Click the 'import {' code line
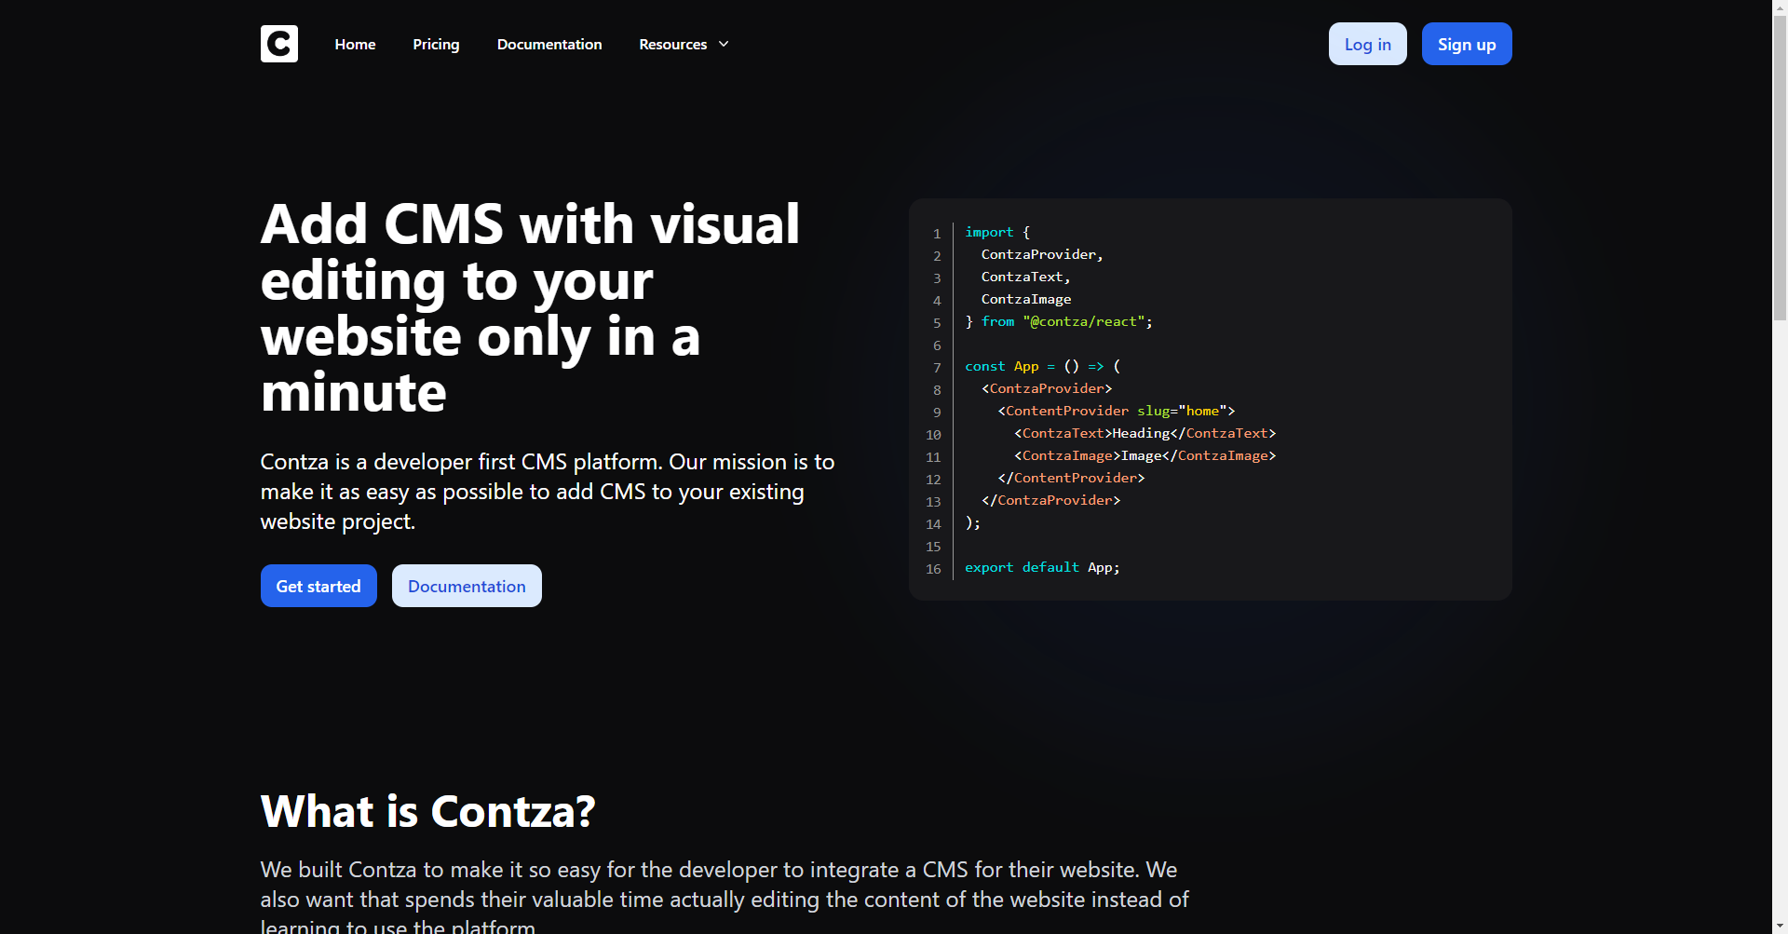 (997, 232)
